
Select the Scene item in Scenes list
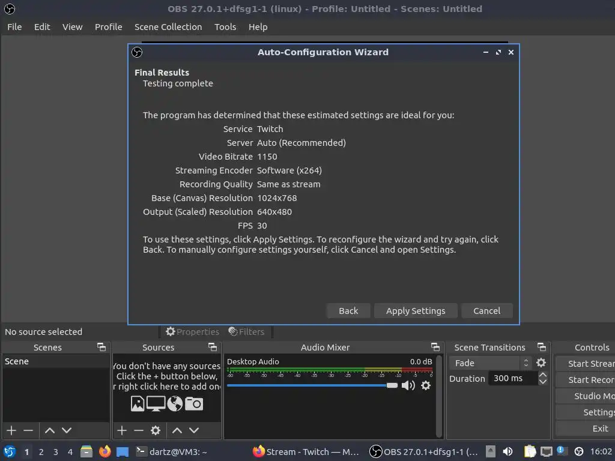coord(56,361)
